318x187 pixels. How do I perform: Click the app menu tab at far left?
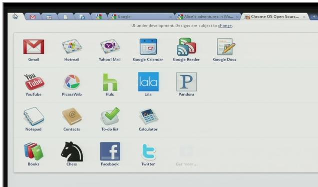point(16,16)
